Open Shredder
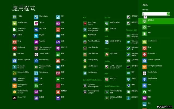Screen dimensions: 174x109 coord(111,30)
